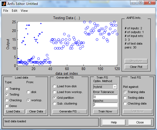The width and height of the screenshot is (157, 130).
Task: Open the Edit menu
Action: pos(15,11)
